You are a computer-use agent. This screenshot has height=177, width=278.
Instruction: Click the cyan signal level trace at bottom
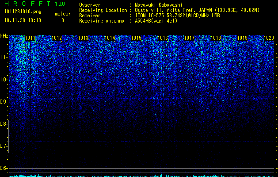point(141,176)
